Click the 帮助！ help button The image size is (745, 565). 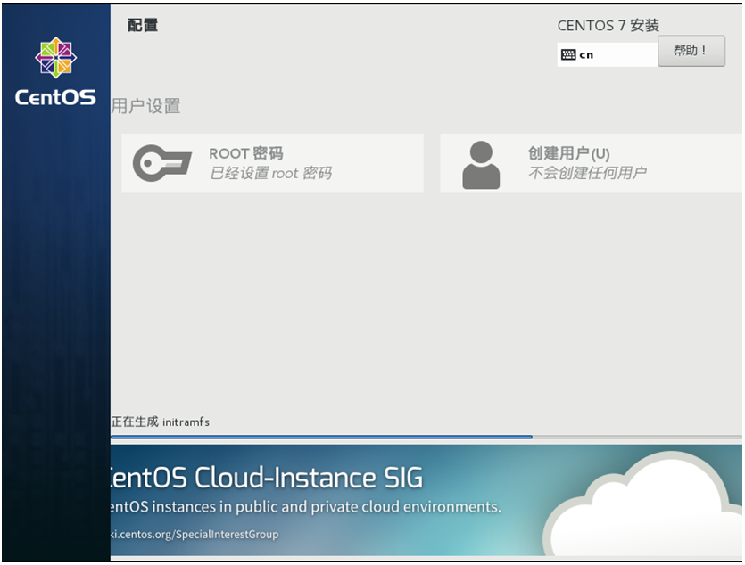click(x=691, y=51)
